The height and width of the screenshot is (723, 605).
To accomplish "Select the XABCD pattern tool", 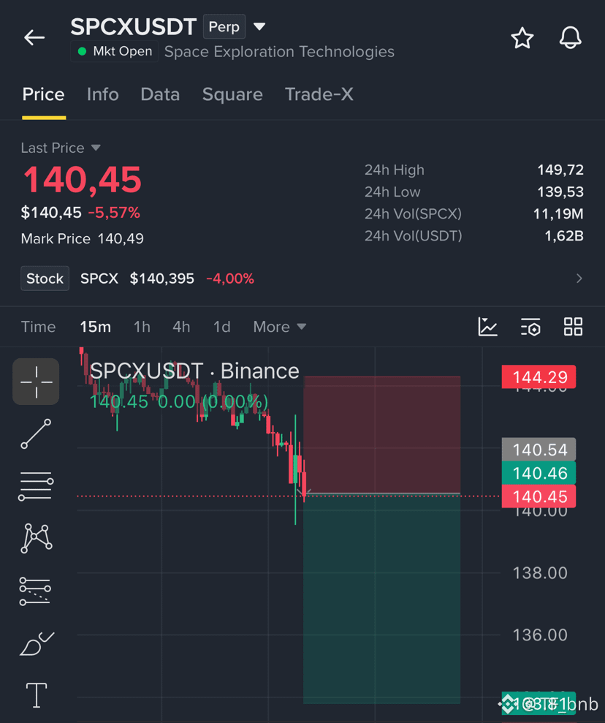I will click(37, 538).
